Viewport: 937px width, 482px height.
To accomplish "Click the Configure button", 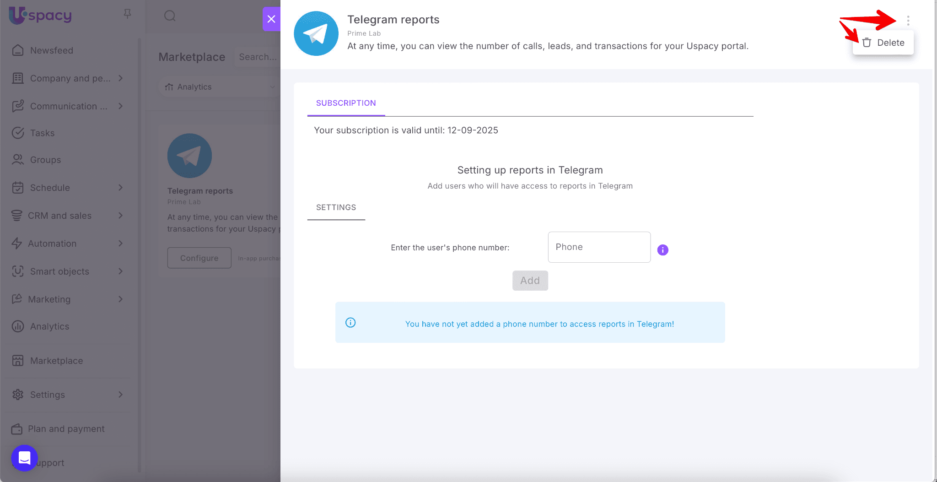I will [x=199, y=258].
